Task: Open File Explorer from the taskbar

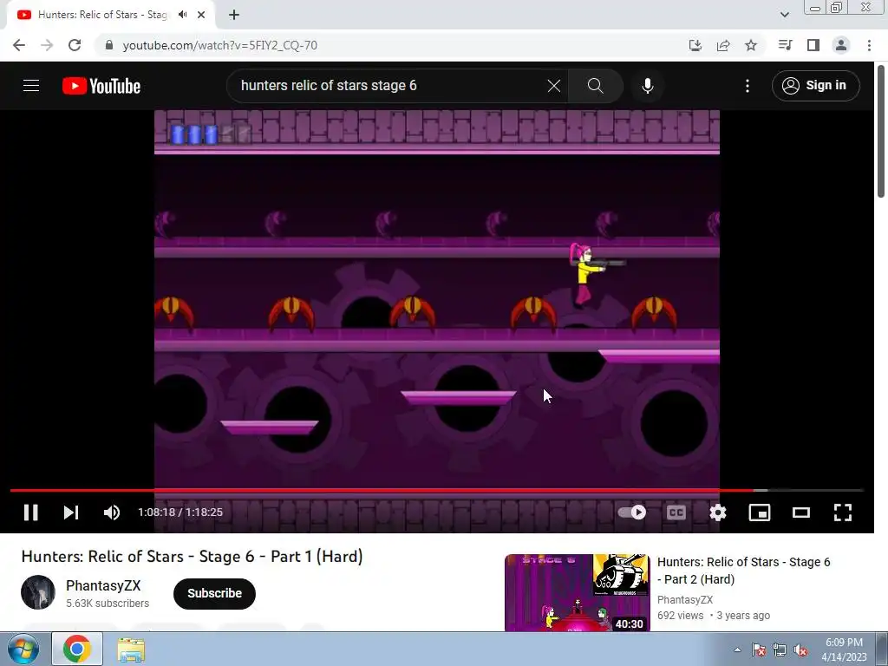Action: [x=131, y=650]
